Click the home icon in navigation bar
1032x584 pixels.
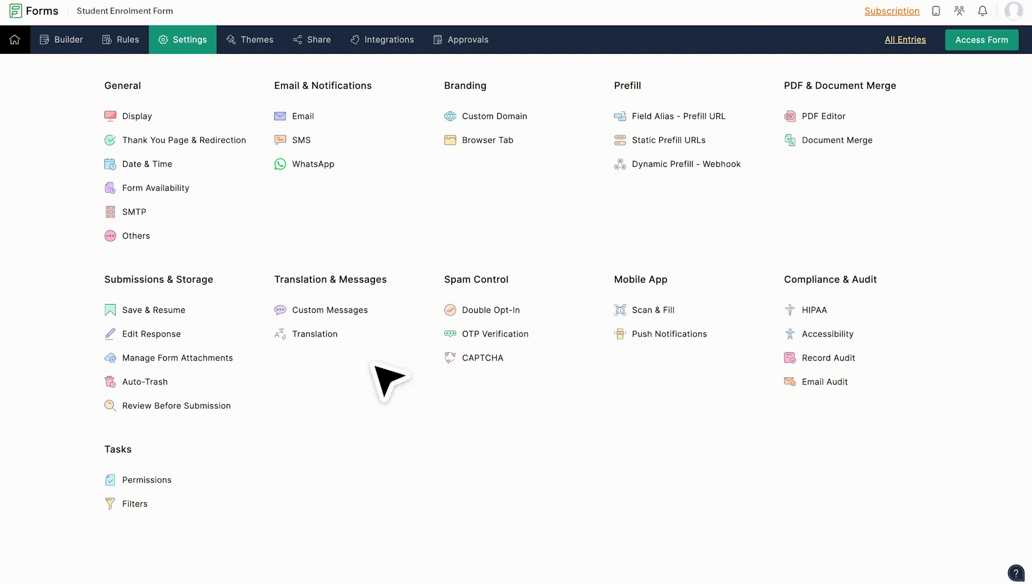point(15,40)
